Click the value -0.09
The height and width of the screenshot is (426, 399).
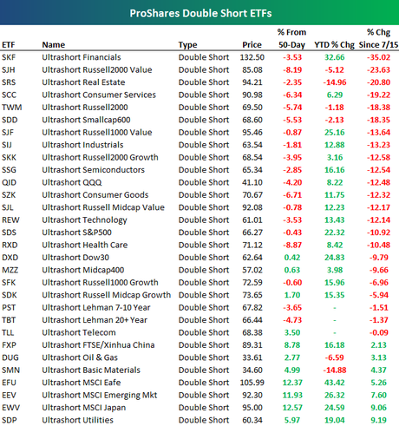click(x=378, y=332)
